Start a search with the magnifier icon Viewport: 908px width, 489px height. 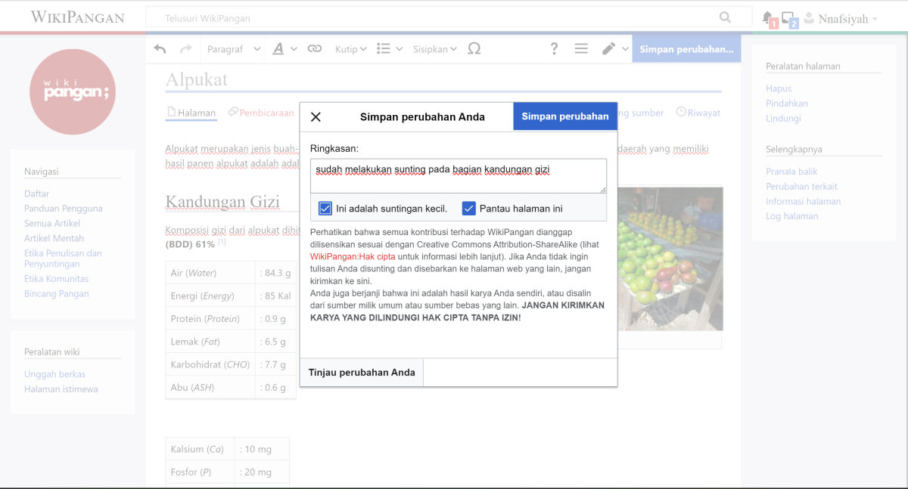point(724,17)
